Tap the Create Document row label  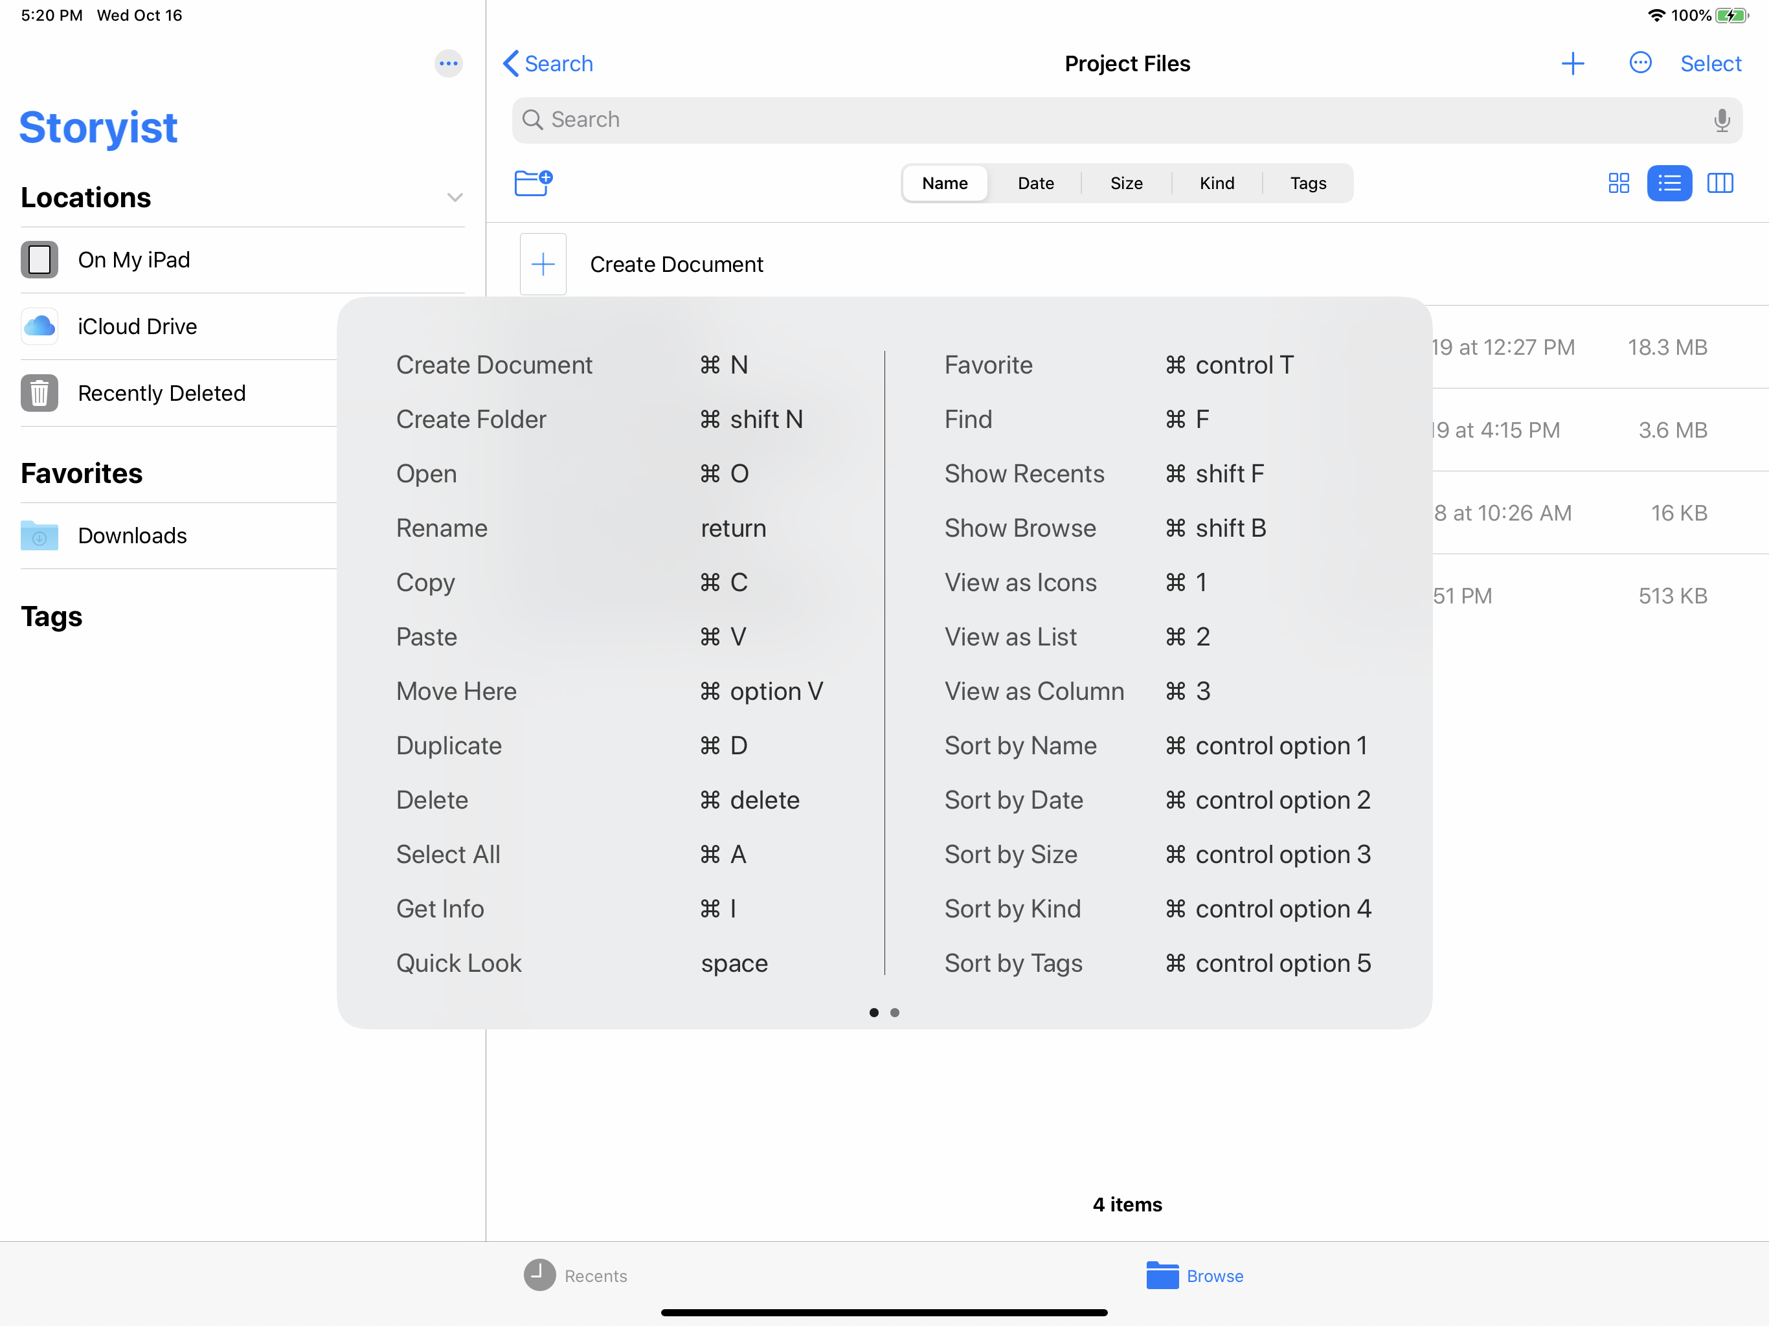click(x=677, y=264)
